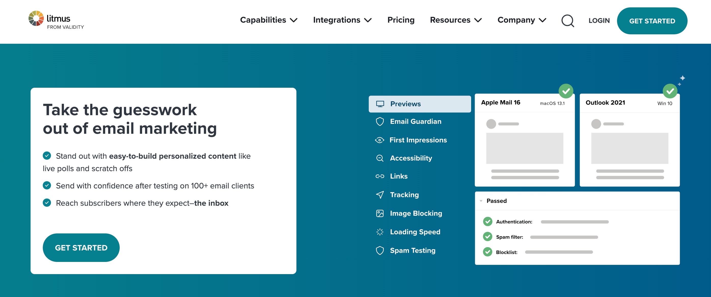
Task: Click the Win 10 label
Action: [665, 103]
